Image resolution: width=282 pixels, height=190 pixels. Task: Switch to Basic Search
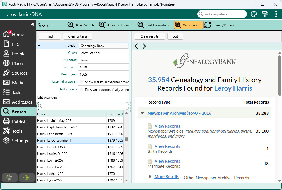81,25
